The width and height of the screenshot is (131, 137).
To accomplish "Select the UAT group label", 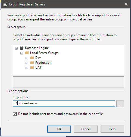I will (x=38, y=68).
